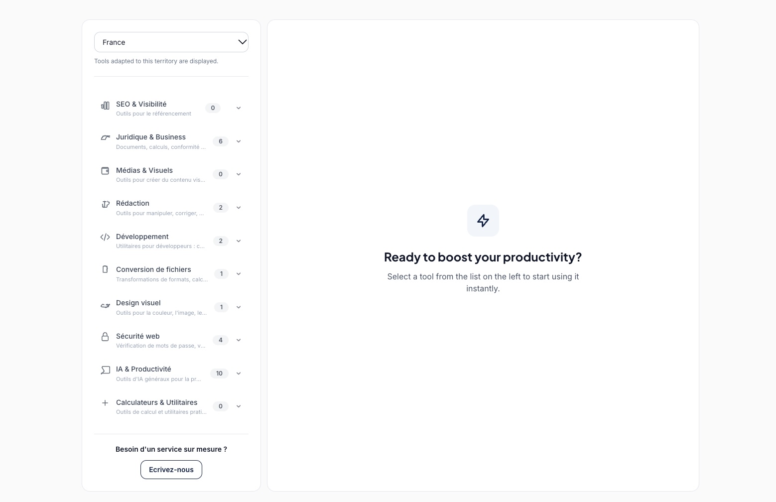Expand the Développement chevron

[239, 241]
